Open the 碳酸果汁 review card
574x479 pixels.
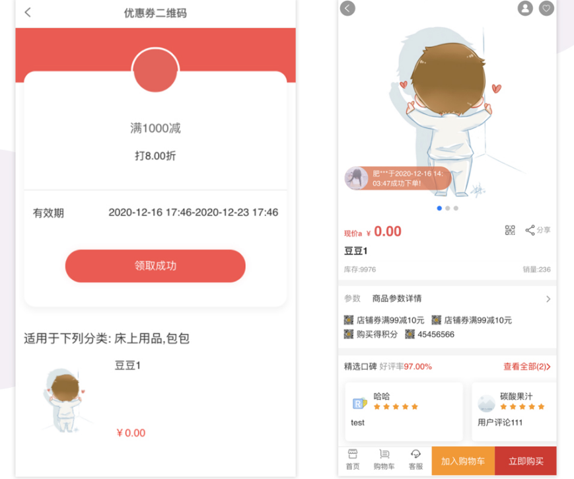[514, 412]
